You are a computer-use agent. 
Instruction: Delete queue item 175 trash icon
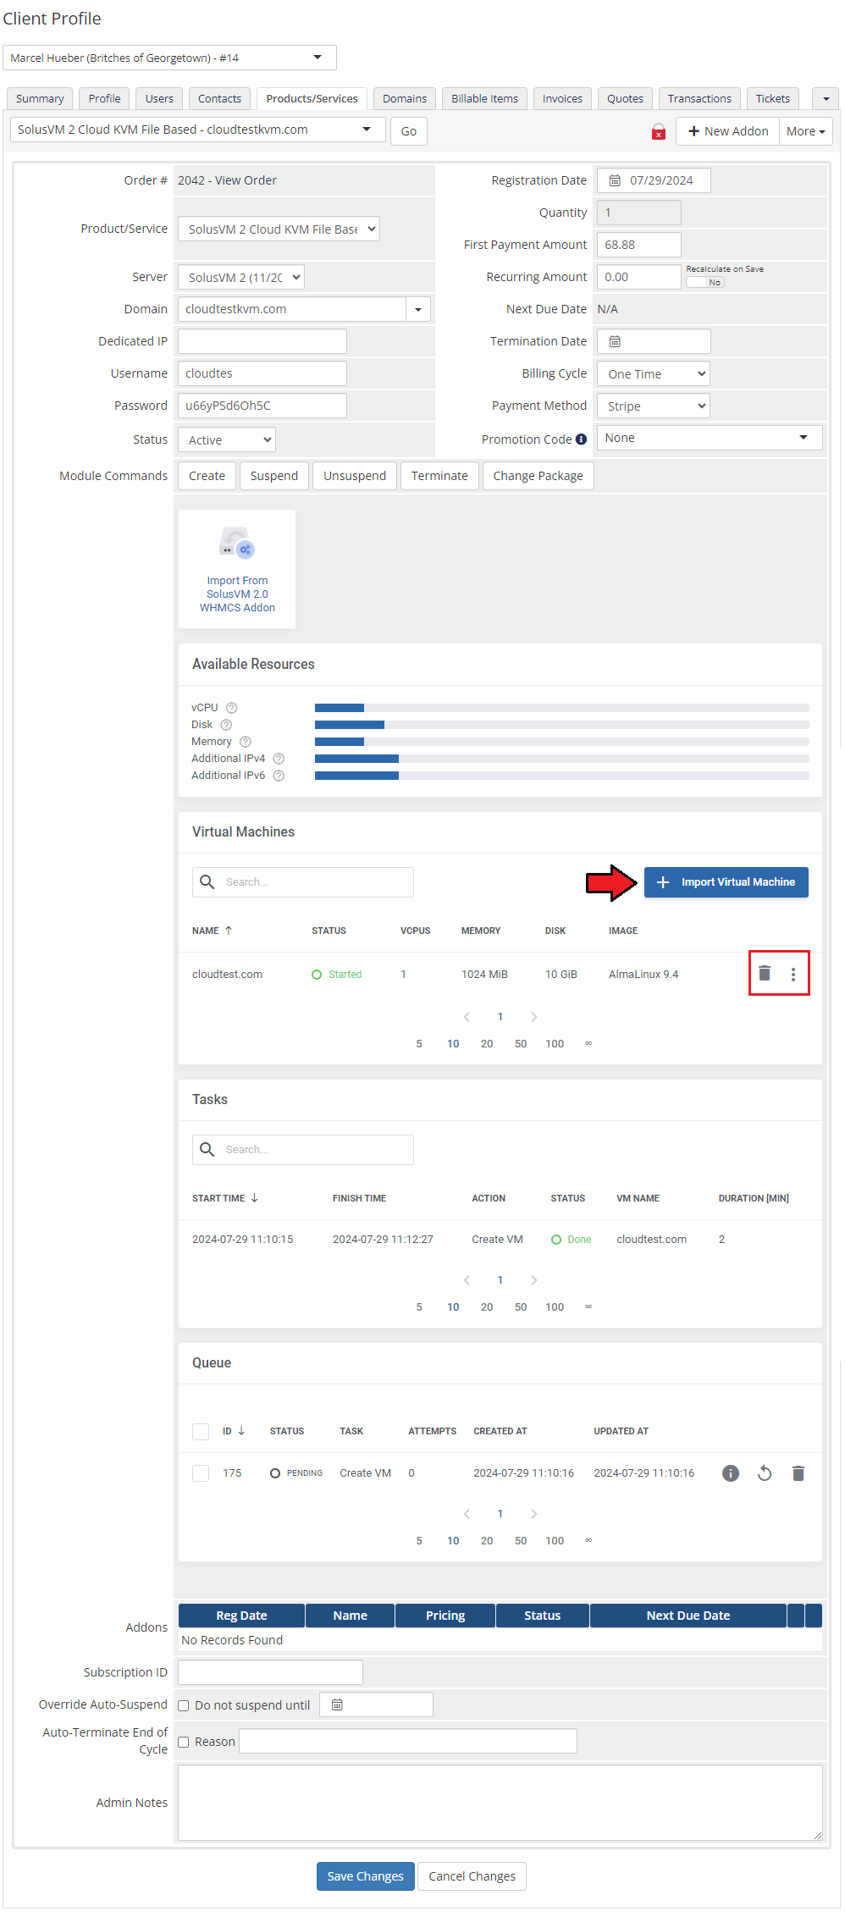[798, 1473]
